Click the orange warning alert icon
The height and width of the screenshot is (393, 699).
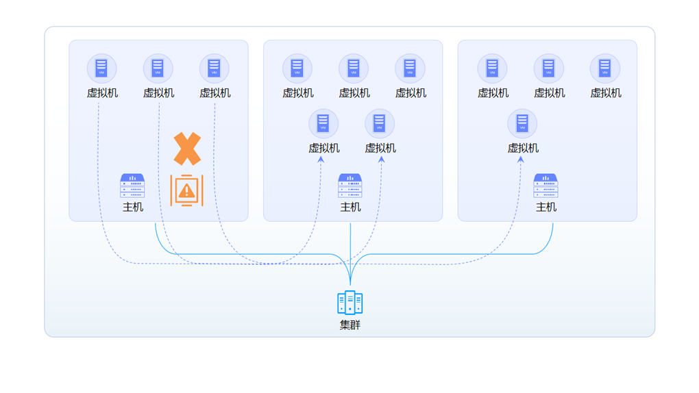coord(187,190)
